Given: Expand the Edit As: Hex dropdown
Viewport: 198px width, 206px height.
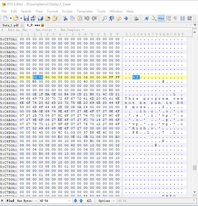Looking at the screenshot, I should [19, 30].
